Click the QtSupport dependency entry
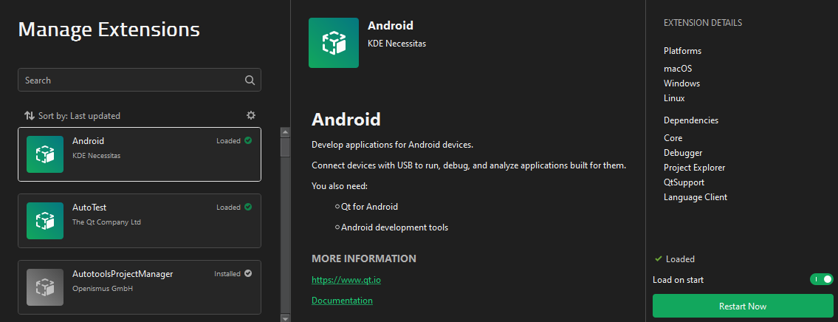The height and width of the screenshot is (322, 838). pyautogui.click(x=686, y=182)
